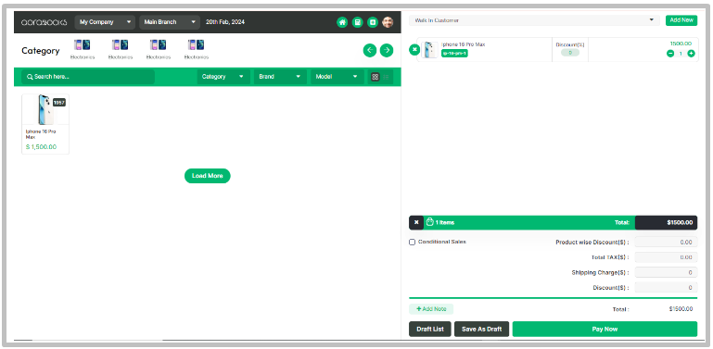Expand the Model filter dropdown
This screenshot has height=349, width=713.
337,77
